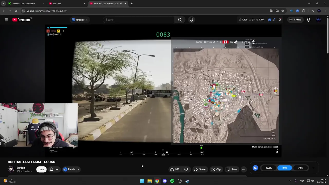
Task: Click the YouTube search input field
Action: tap(139, 20)
